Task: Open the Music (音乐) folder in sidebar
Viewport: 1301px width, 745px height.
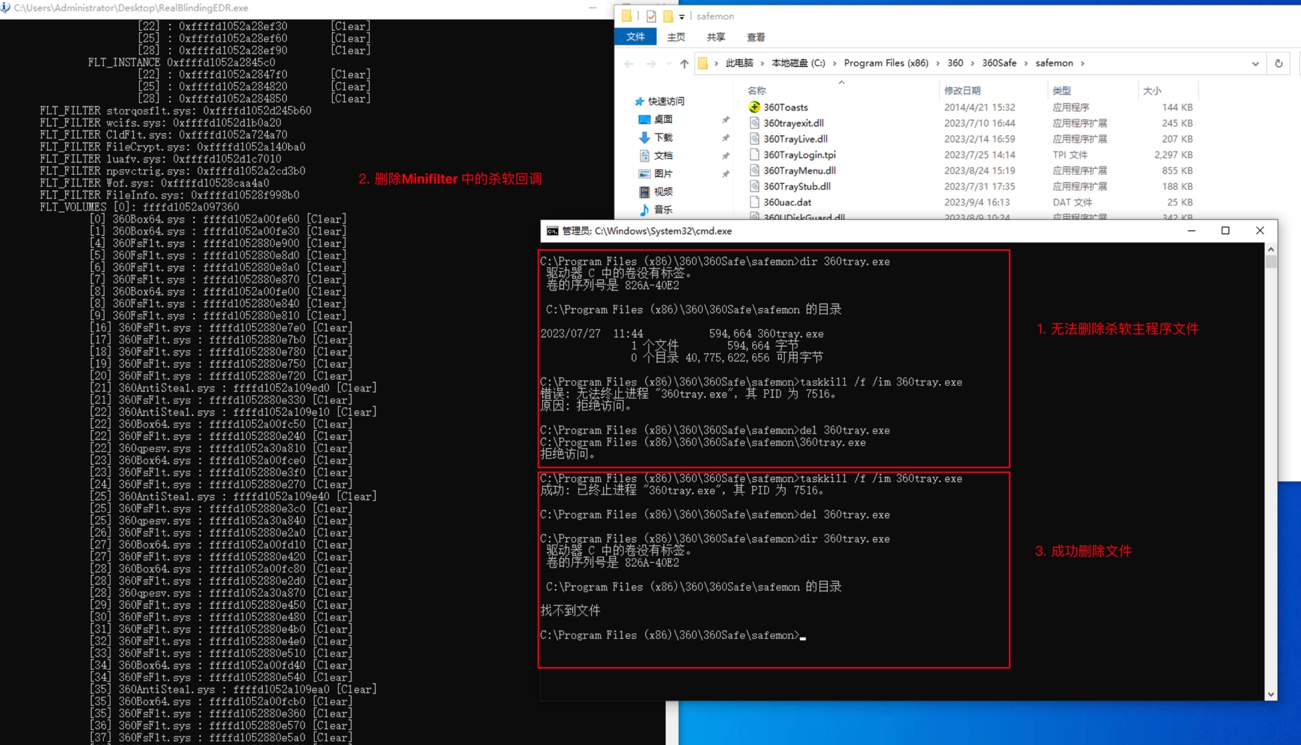Action: click(663, 210)
